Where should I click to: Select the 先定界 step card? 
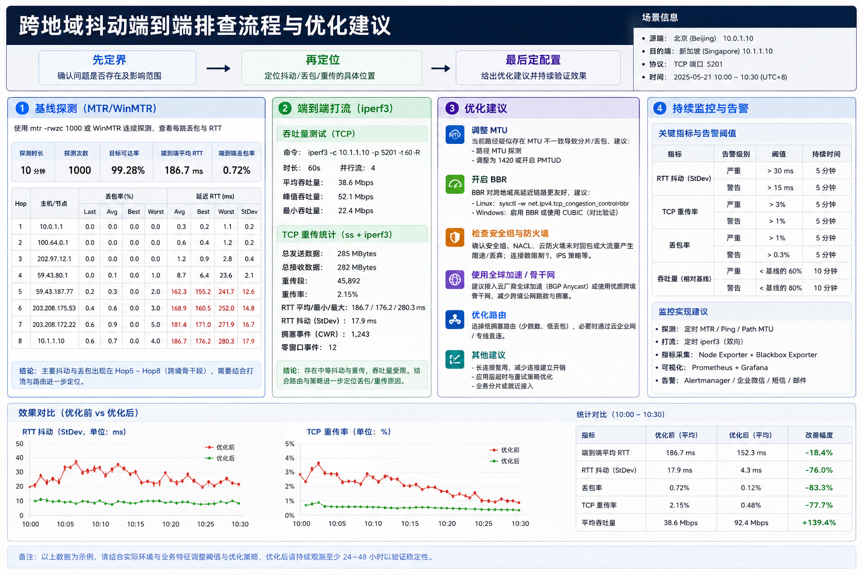117,67
